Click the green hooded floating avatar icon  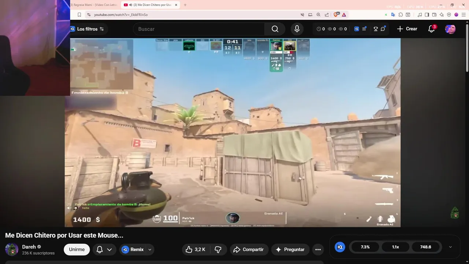pos(455,212)
